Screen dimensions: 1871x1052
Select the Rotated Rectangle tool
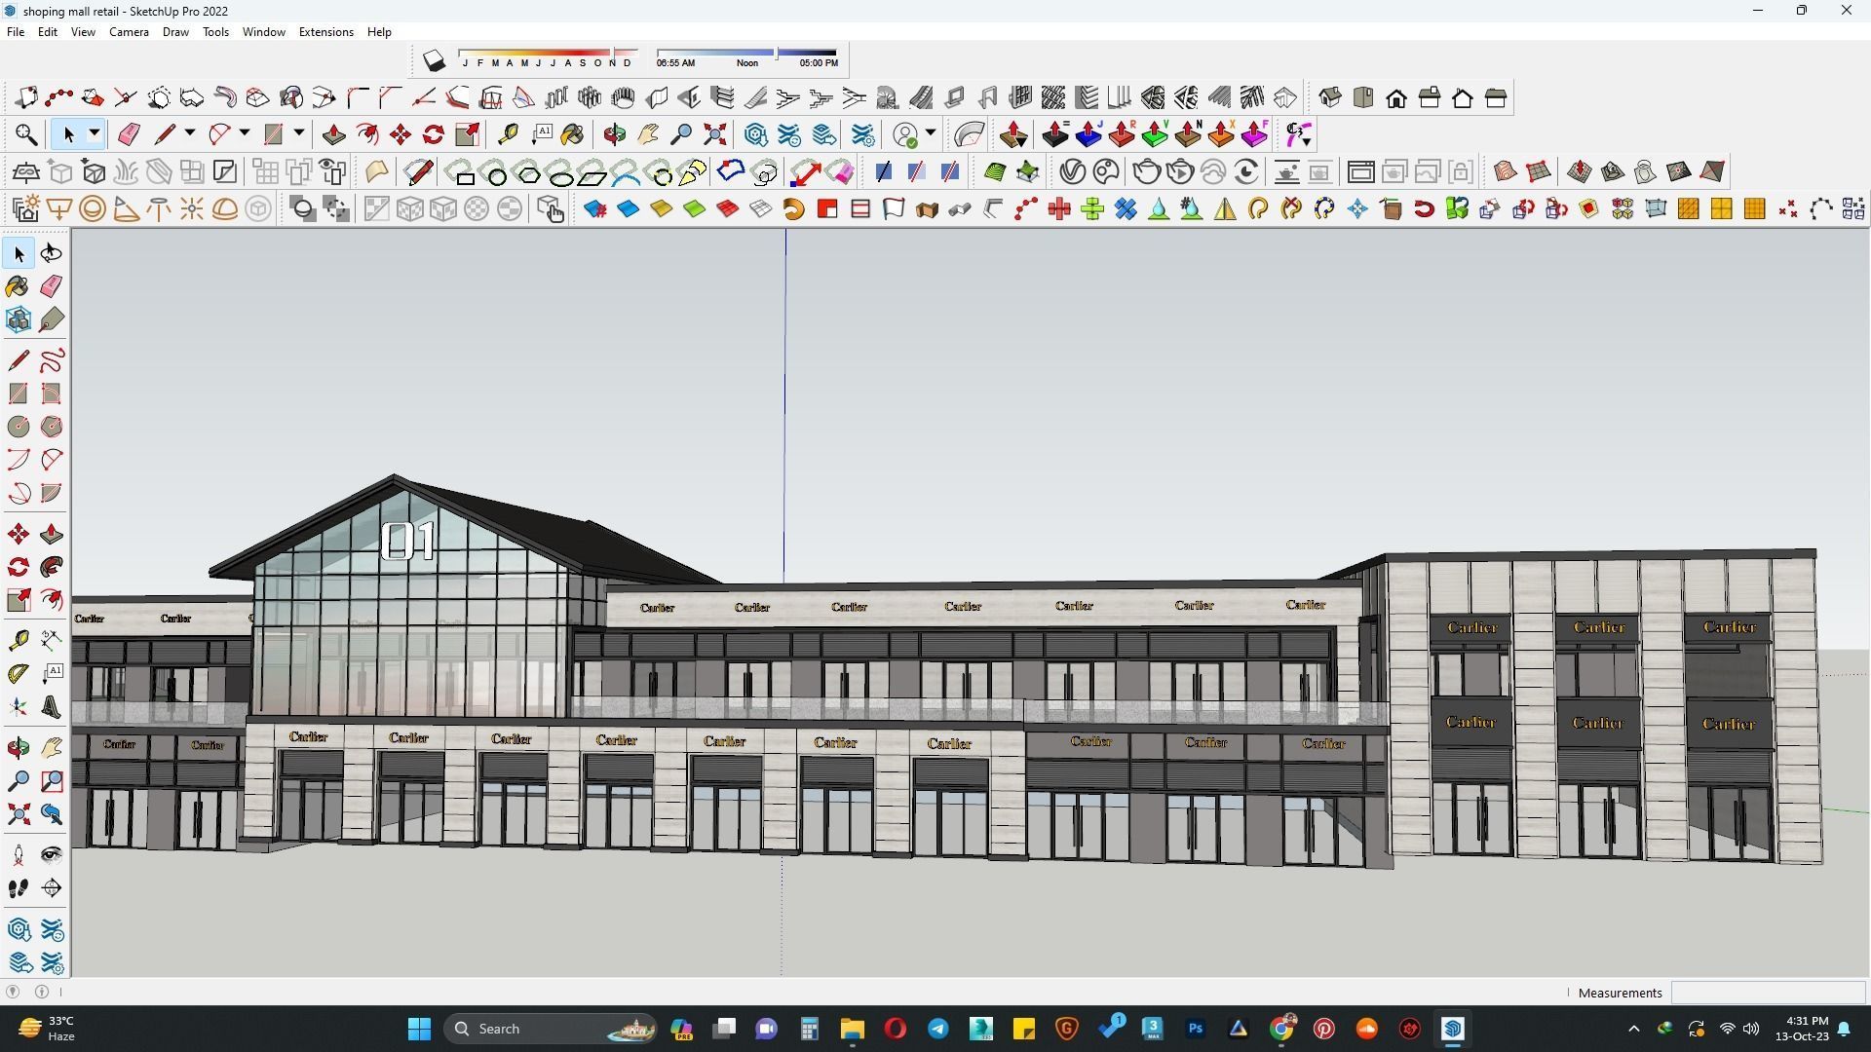coord(51,394)
